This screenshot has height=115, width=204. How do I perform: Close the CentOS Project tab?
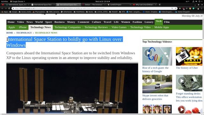pyautogui.click(x=130, y=4)
